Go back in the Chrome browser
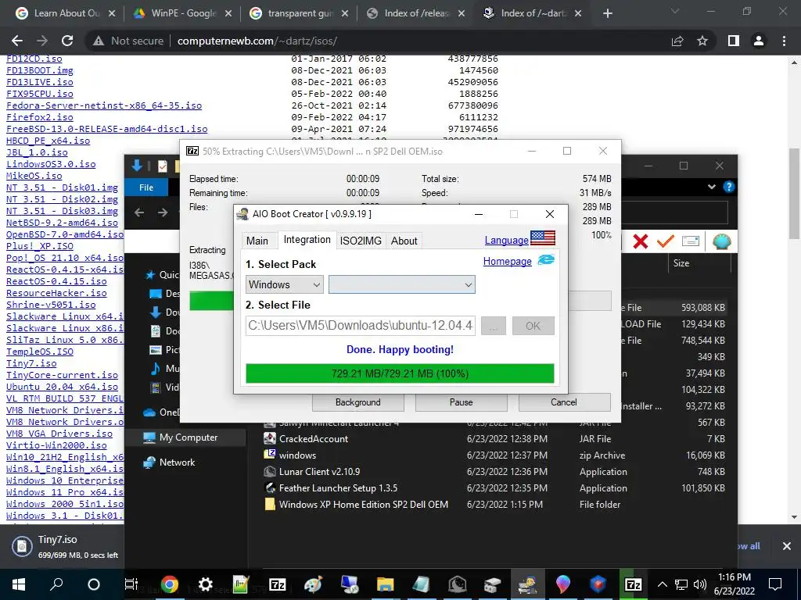801x600 pixels. (x=17, y=41)
